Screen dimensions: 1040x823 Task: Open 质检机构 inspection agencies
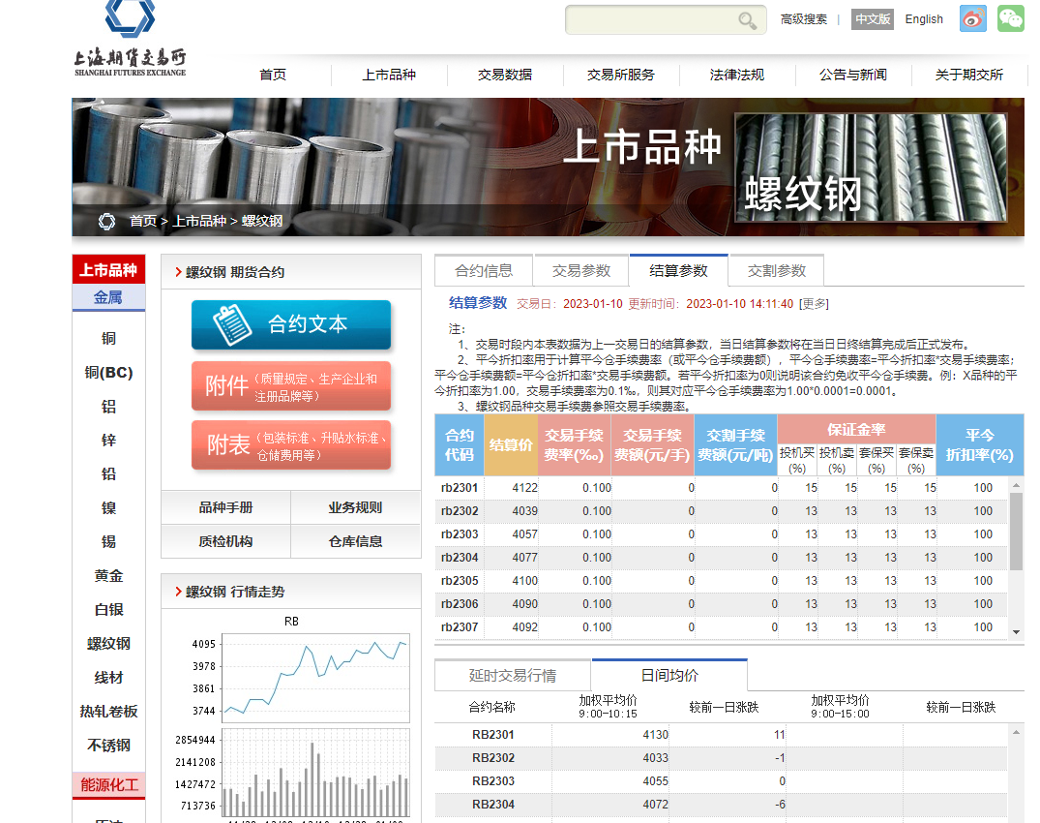(225, 541)
